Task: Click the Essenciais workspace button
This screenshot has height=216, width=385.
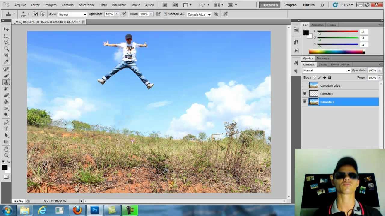Action: click(269, 5)
